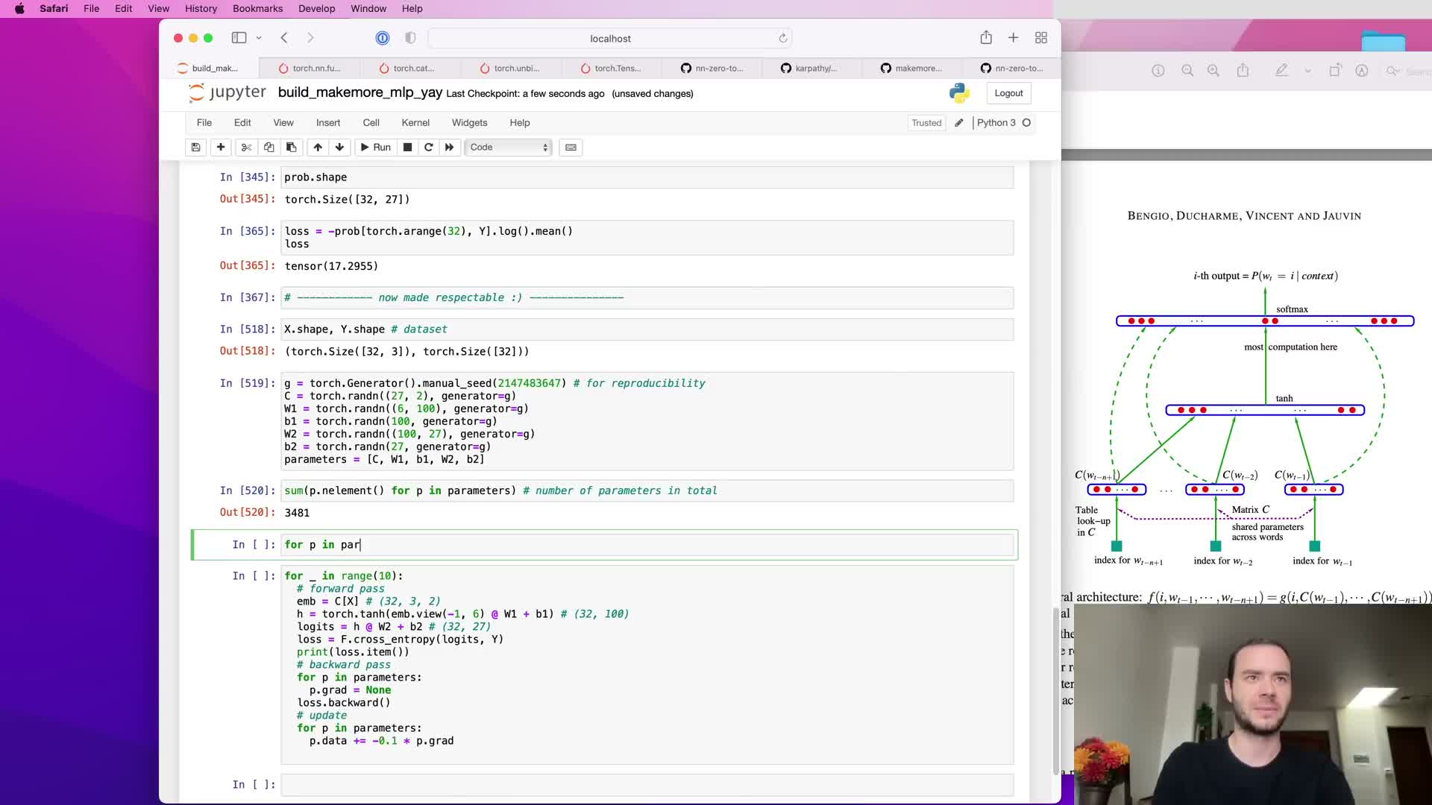Open the Preview markup options chevron

coord(1307,71)
